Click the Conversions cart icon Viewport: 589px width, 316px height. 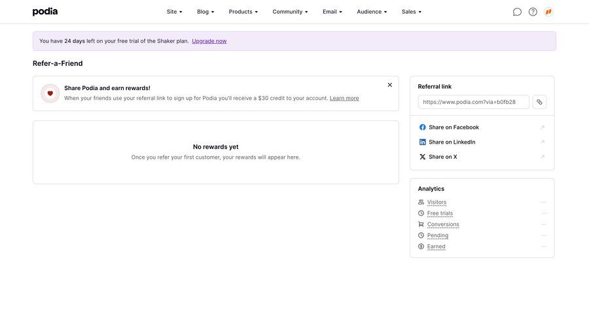pyautogui.click(x=421, y=224)
